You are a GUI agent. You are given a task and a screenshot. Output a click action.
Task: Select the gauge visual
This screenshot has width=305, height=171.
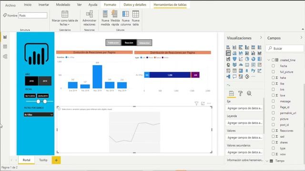pos(241,65)
